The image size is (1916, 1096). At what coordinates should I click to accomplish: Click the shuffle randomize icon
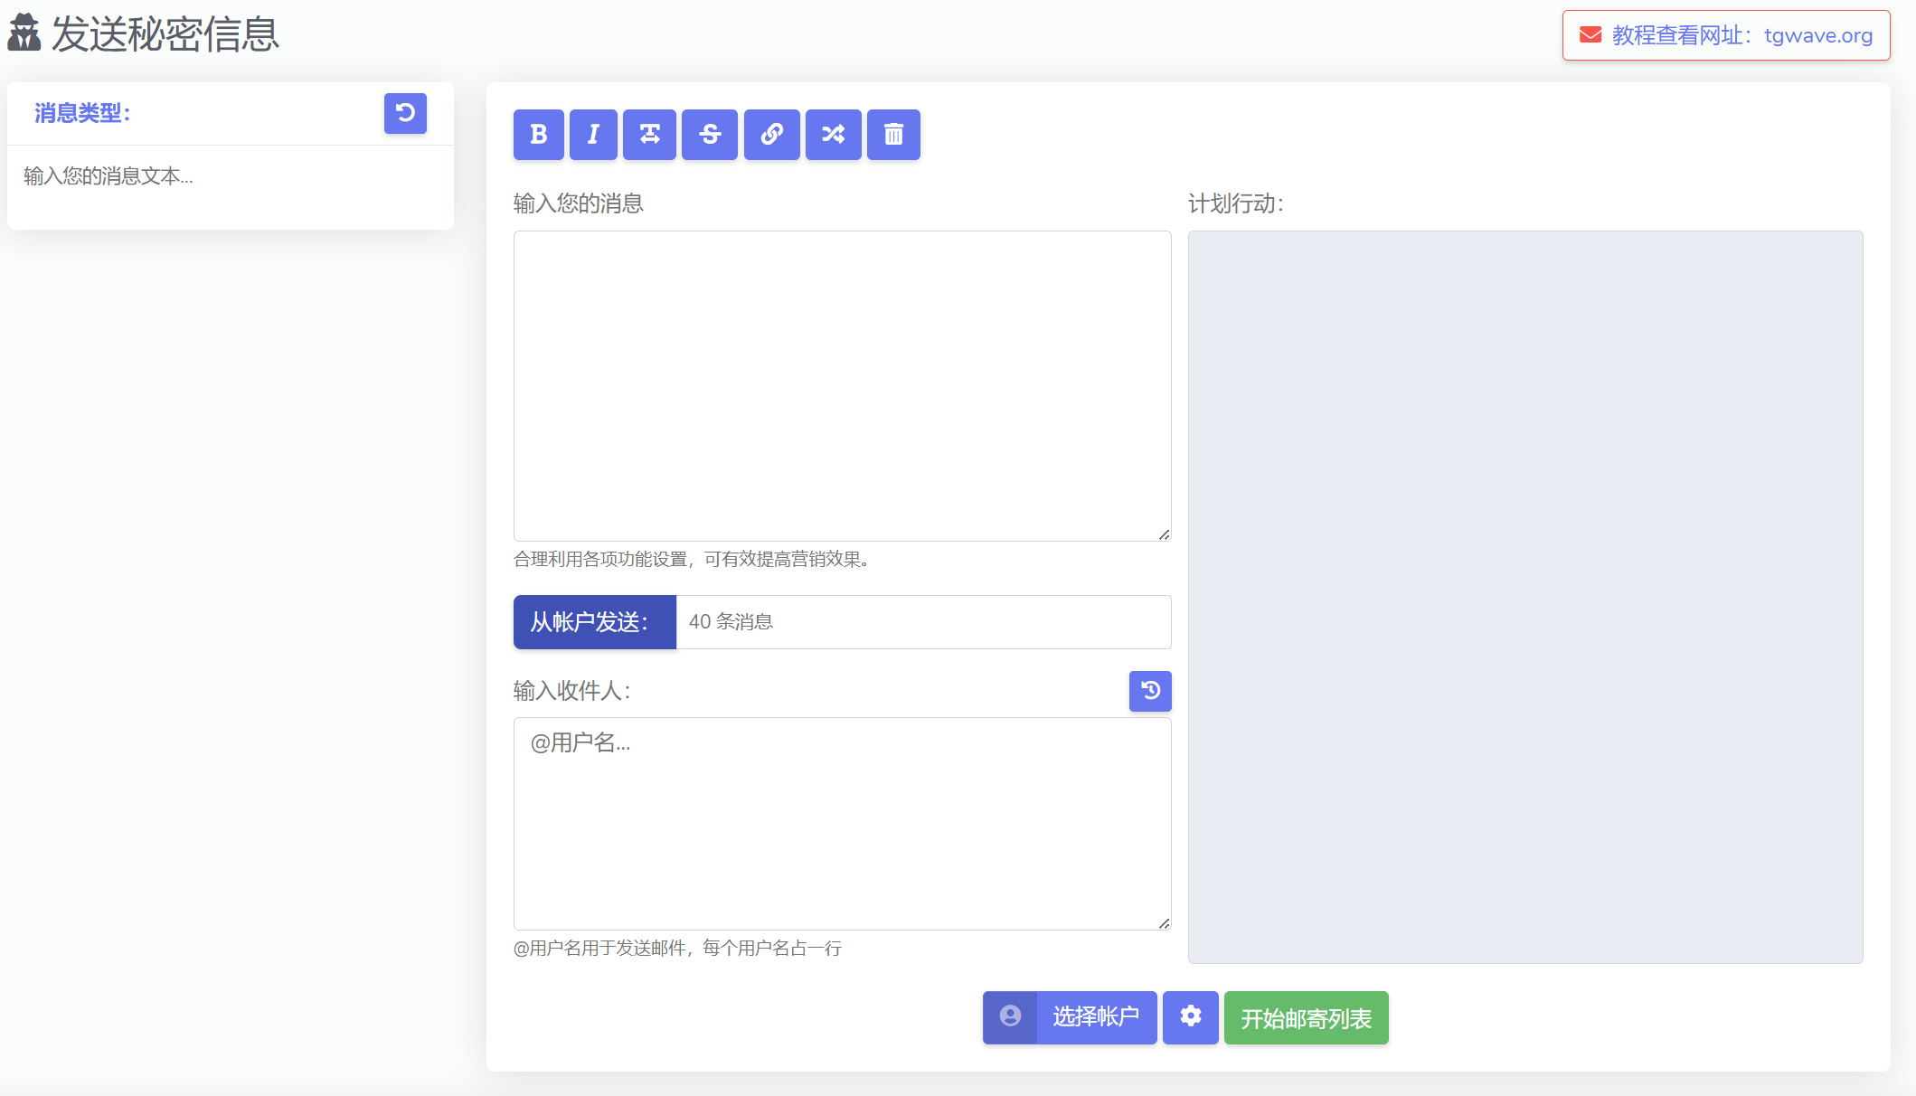[833, 135]
